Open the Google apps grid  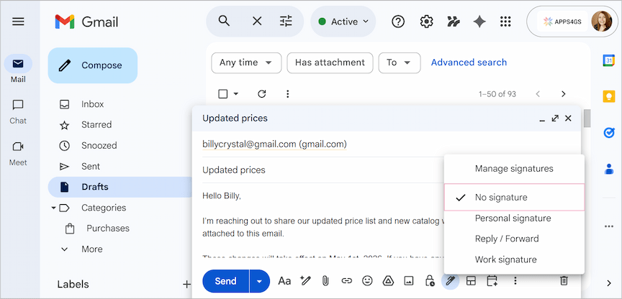[x=505, y=22]
